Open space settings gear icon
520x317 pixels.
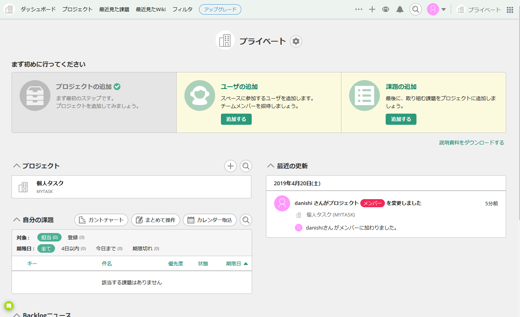pos(296,41)
